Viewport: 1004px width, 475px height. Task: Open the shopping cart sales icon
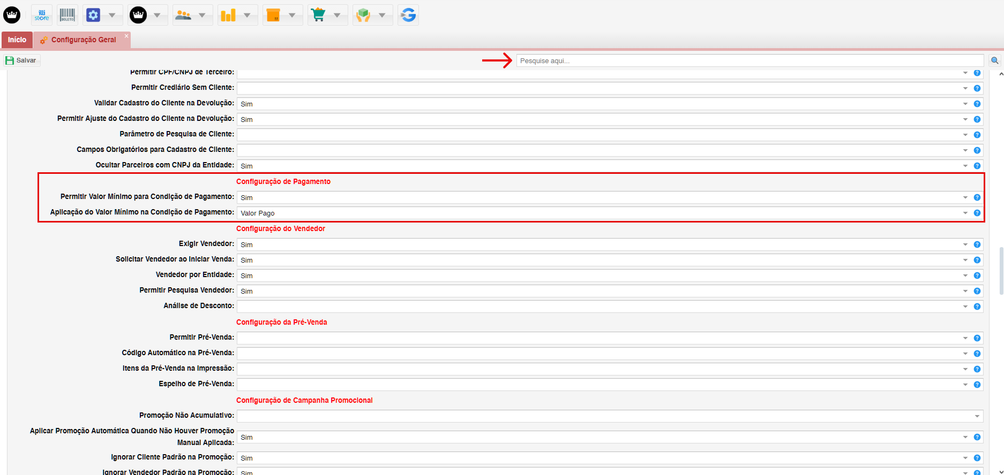coord(319,15)
